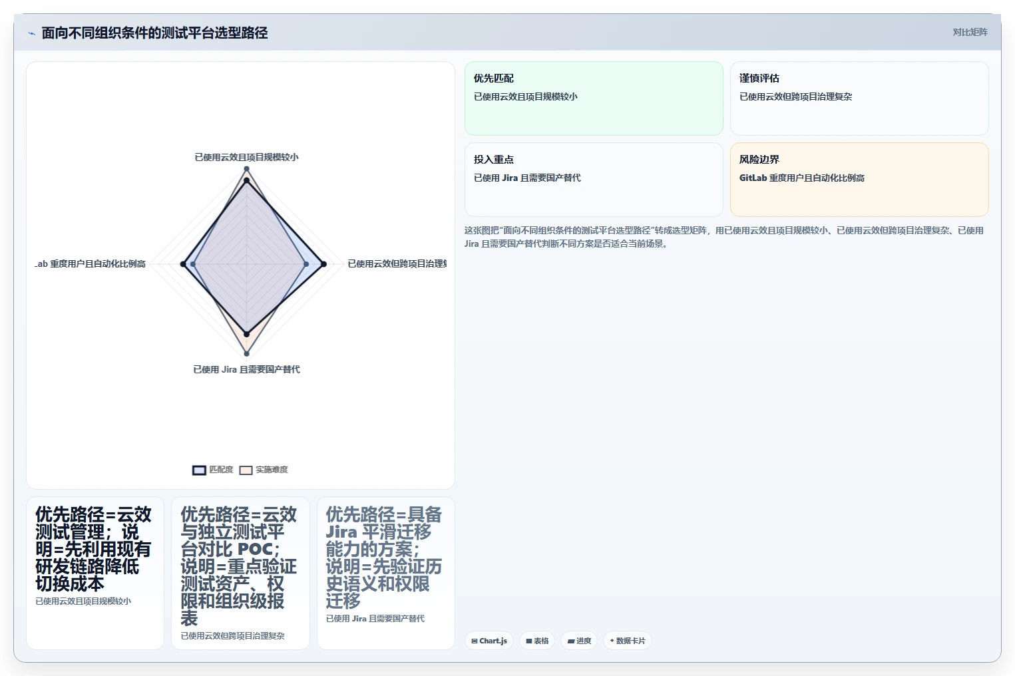Select the 谨慎评估 card

pyautogui.click(x=859, y=98)
